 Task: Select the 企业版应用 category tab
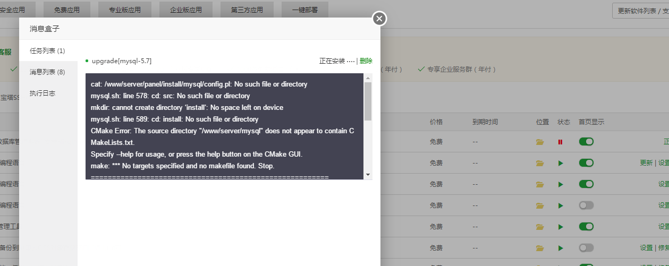coord(185,10)
